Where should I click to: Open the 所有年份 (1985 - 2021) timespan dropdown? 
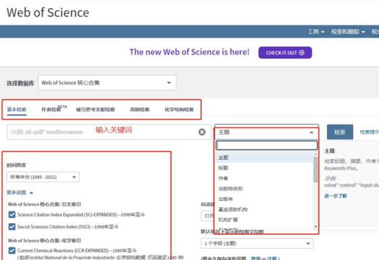pos(43,177)
